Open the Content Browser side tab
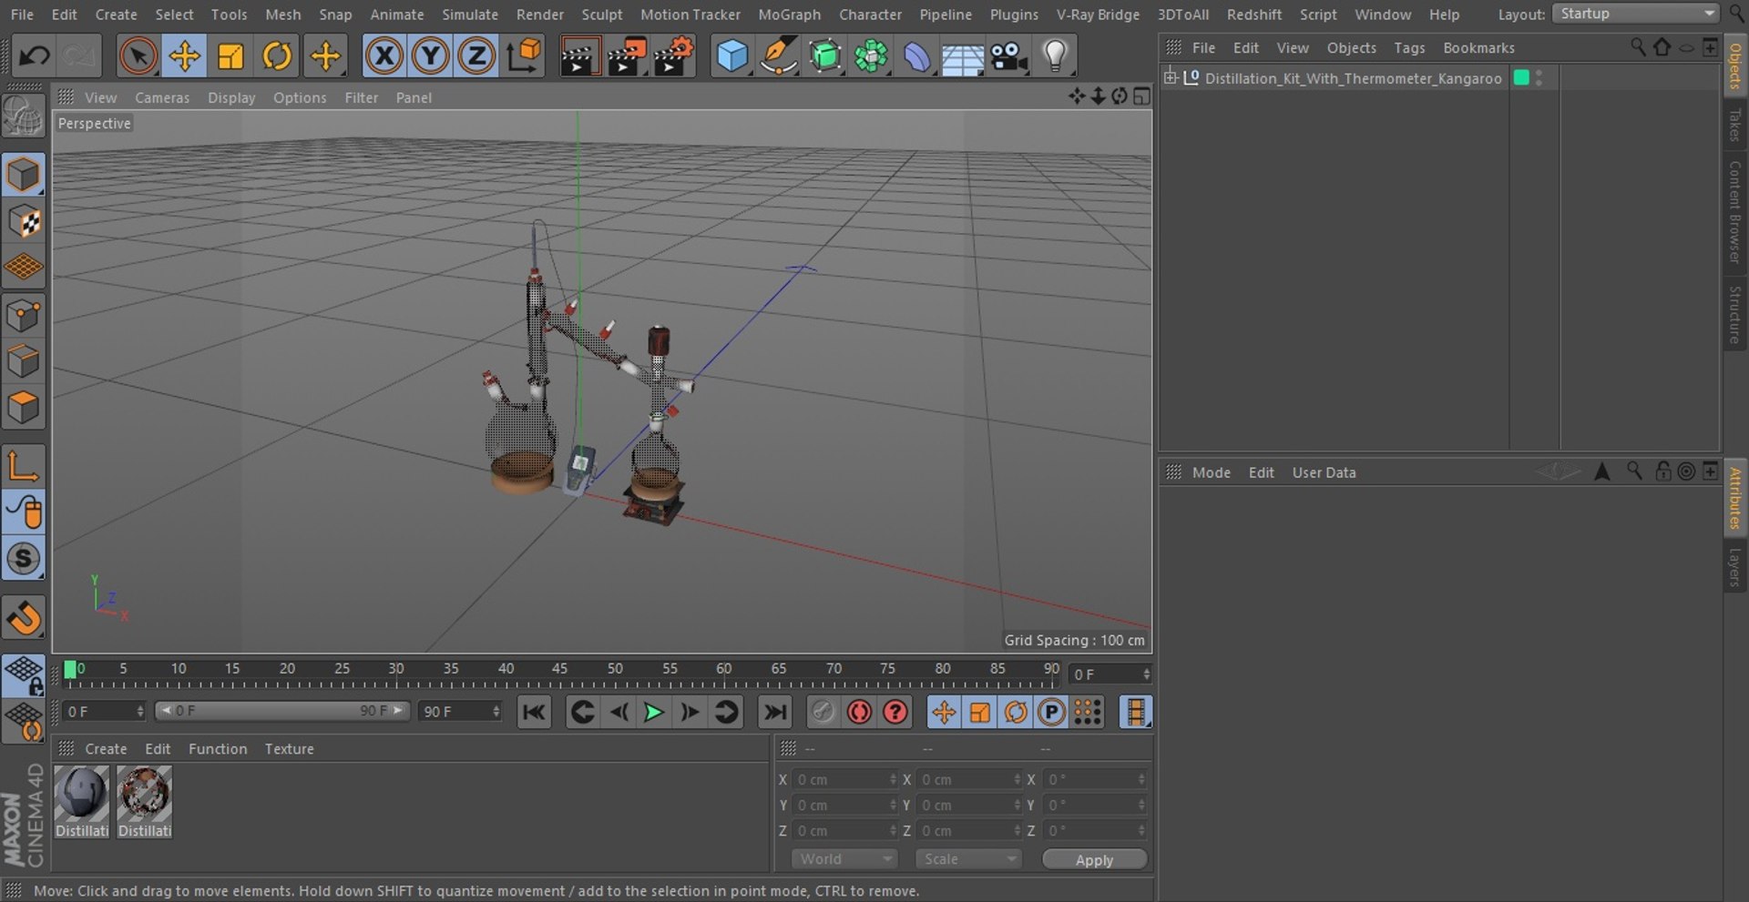 tap(1734, 211)
